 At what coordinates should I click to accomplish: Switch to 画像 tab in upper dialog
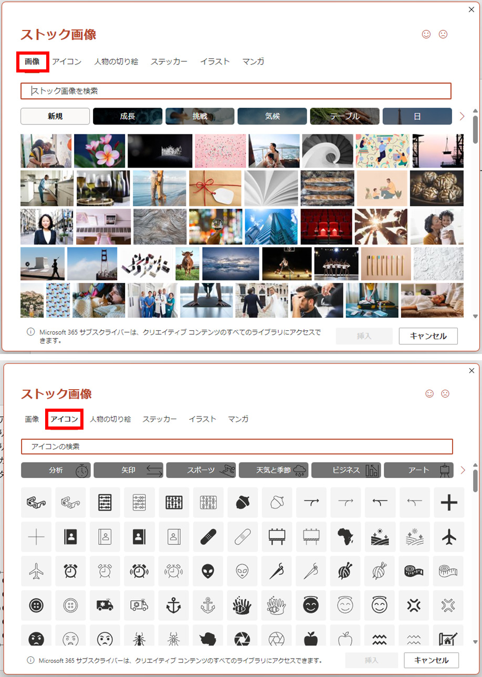(33, 61)
